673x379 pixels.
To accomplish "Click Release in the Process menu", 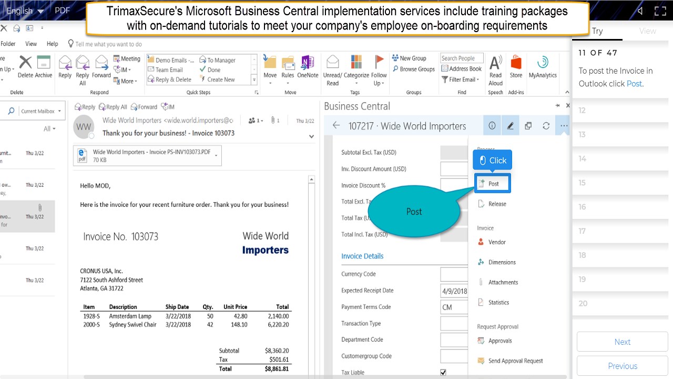I will coord(492,204).
